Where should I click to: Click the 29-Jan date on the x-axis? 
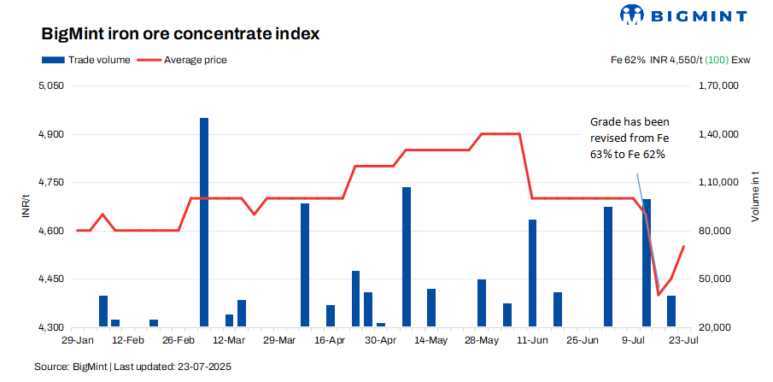77,339
